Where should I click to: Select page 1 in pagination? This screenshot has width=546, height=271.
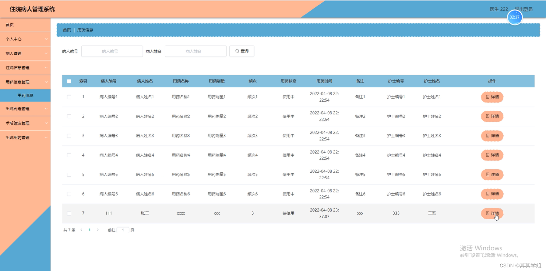coord(90,230)
